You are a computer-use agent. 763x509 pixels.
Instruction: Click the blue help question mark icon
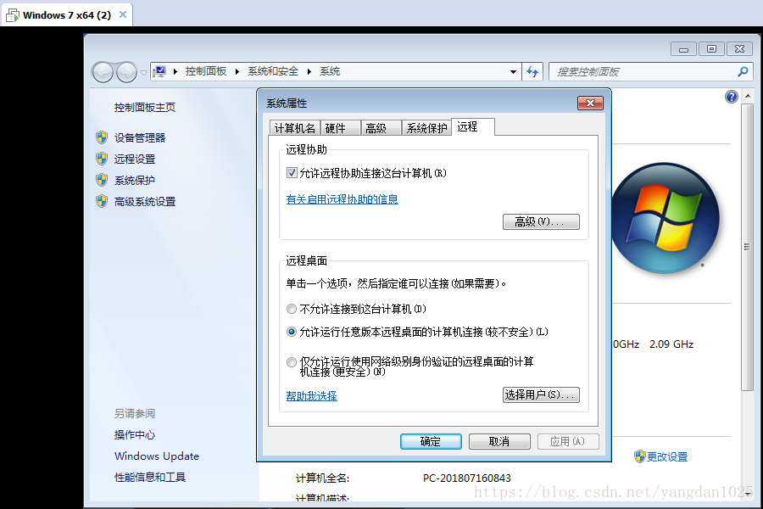click(x=732, y=97)
